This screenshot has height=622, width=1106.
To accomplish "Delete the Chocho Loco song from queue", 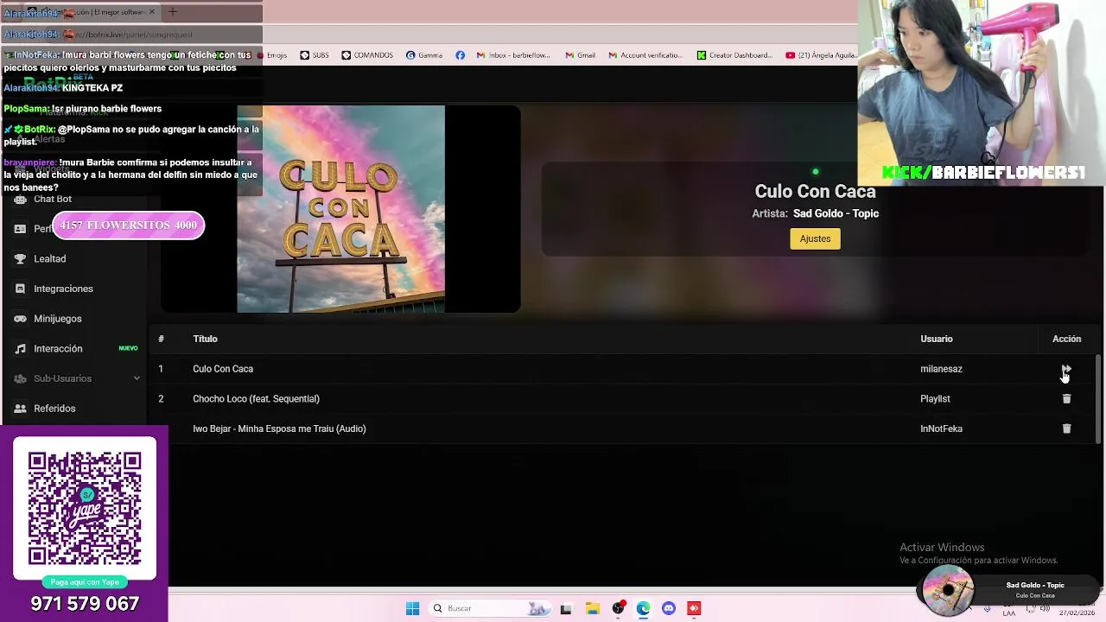I will pyautogui.click(x=1066, y=399).
